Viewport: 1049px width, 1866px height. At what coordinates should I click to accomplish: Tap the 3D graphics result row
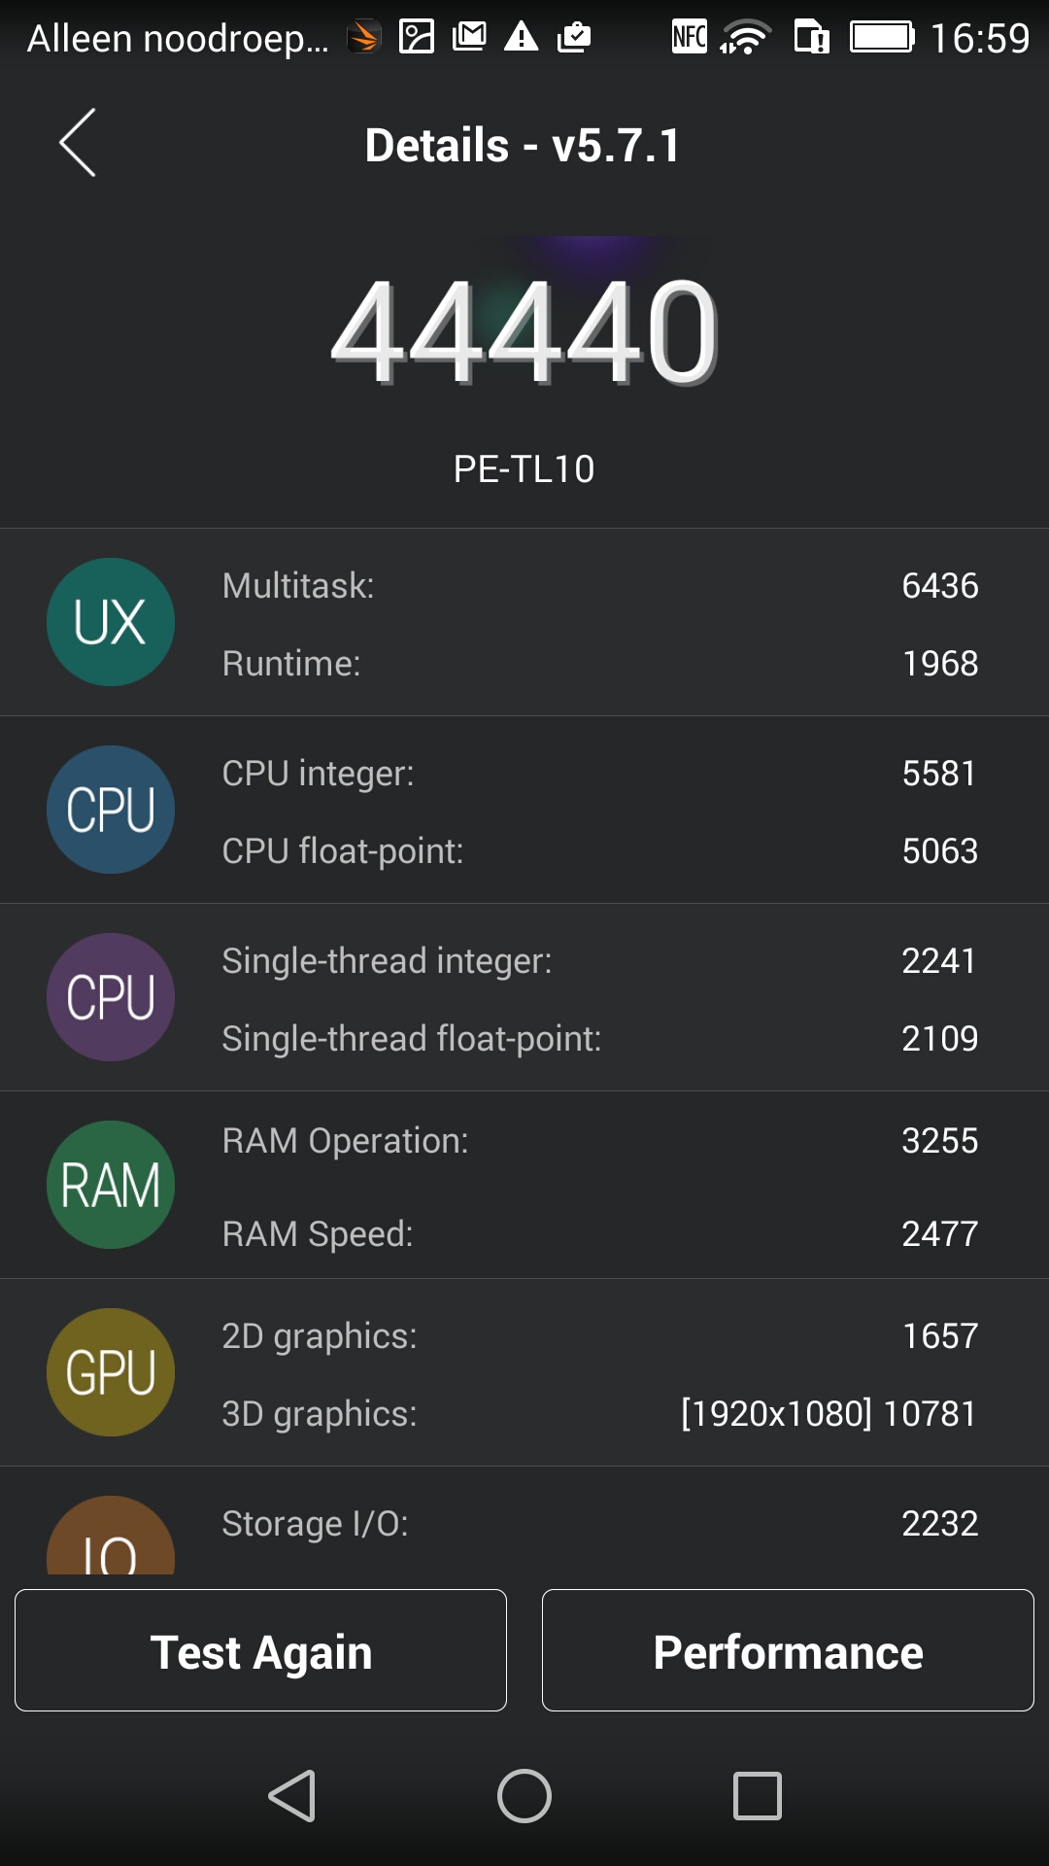pyautogui.click(x=600, y=1413)
